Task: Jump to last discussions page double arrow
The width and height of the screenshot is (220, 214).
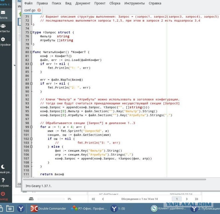Action: point(196,199)
